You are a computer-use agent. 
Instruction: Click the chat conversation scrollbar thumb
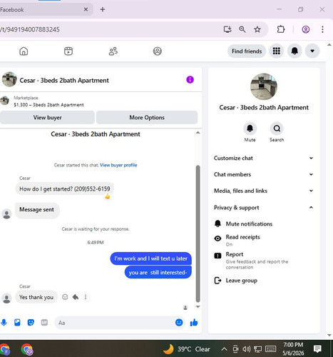pyautogui.click(x=198, y=233)
